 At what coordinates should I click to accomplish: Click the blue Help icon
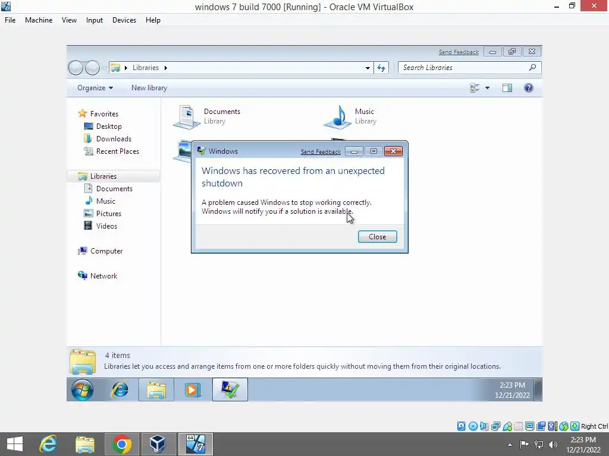point(529,88)
